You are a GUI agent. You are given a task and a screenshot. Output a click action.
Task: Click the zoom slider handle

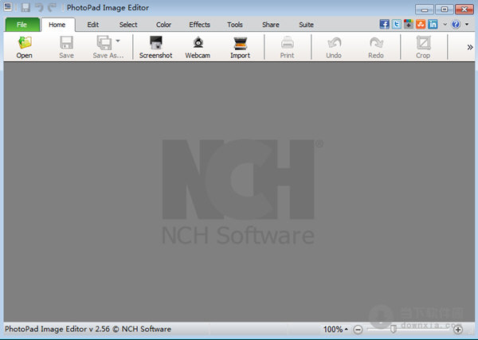[394, 329]
